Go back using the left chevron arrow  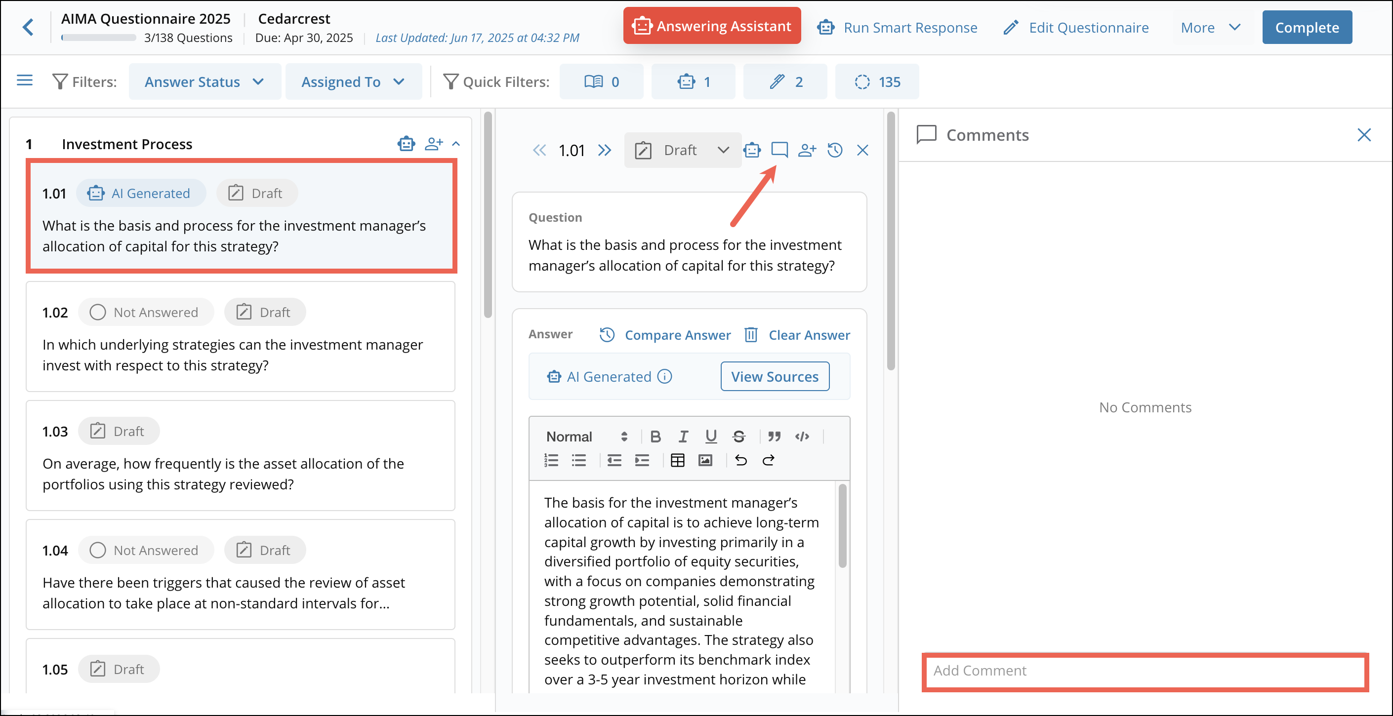28,27
